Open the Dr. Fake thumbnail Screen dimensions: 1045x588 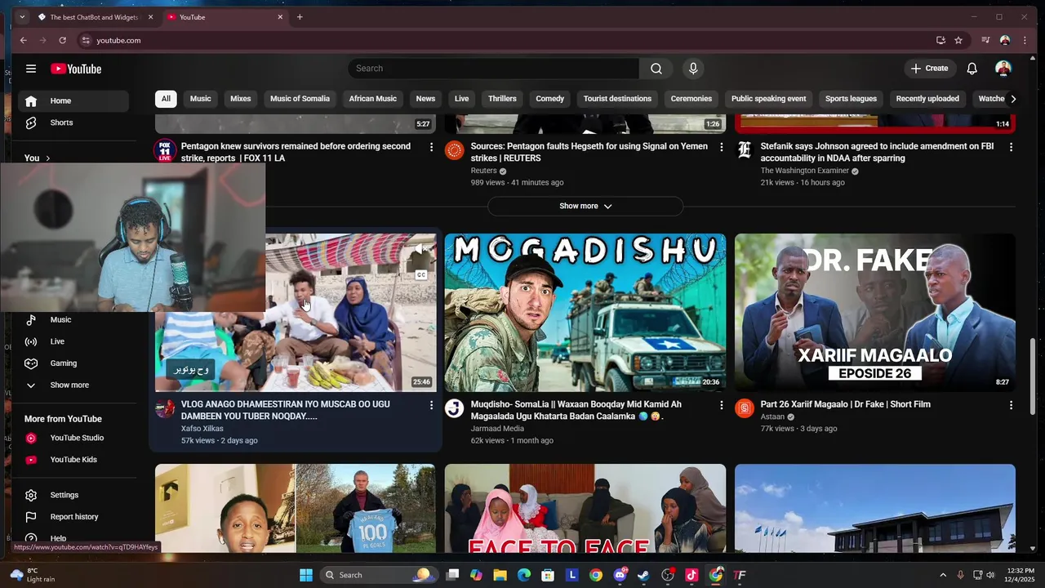[x=874, y=313]
